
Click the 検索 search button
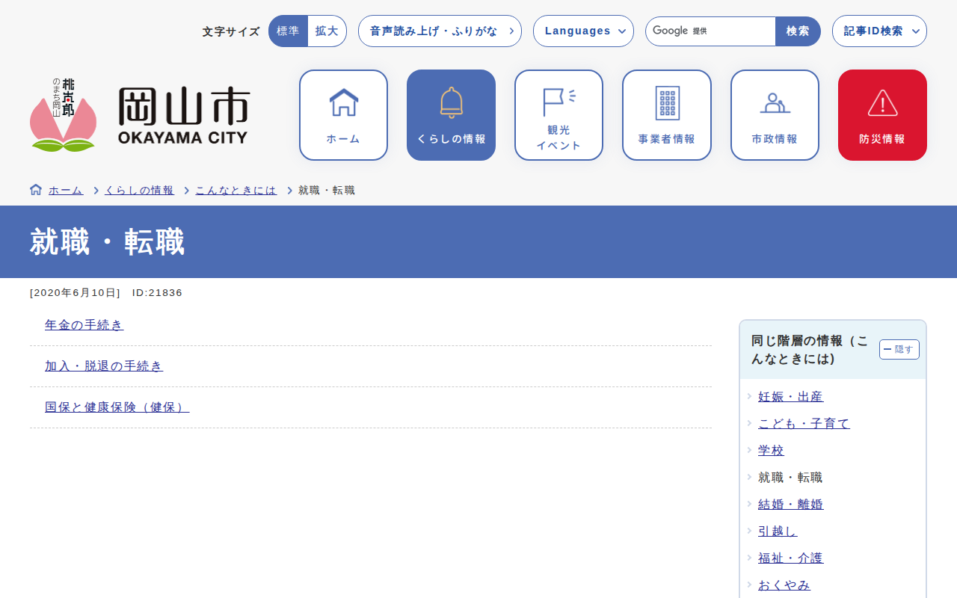(798, 31)
